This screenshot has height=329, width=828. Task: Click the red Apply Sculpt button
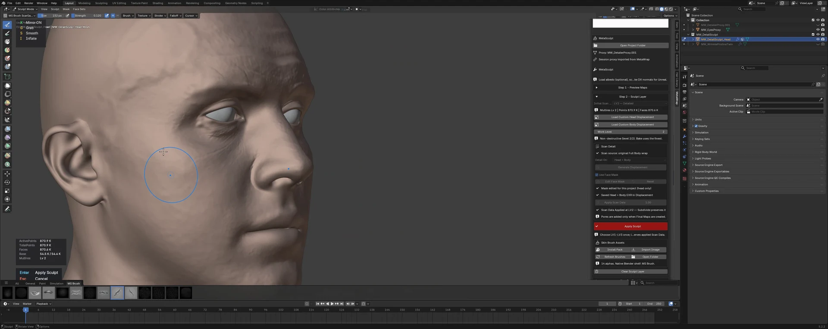pos(630,227)
